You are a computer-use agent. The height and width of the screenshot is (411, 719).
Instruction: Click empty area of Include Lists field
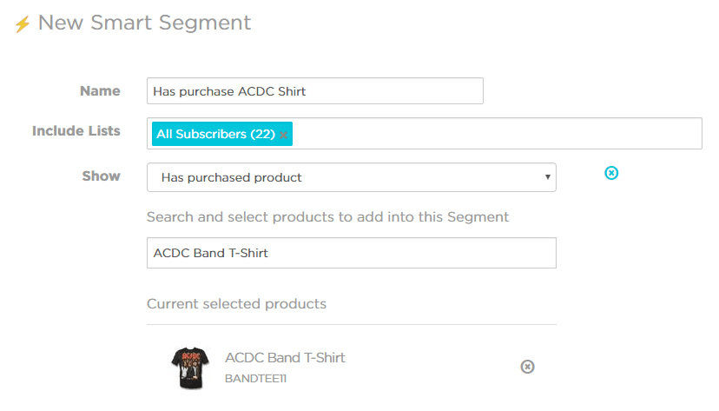click(495, 134)
